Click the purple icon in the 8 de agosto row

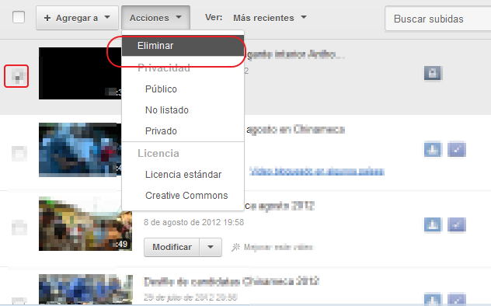click(x=457, y=224)
